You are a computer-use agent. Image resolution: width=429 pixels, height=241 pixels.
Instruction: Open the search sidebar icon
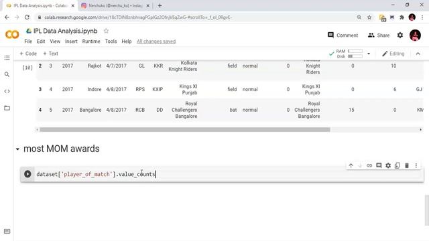pyautogui.click(x=7, y=74)
